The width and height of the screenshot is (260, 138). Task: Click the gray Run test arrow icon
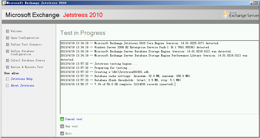62,126
